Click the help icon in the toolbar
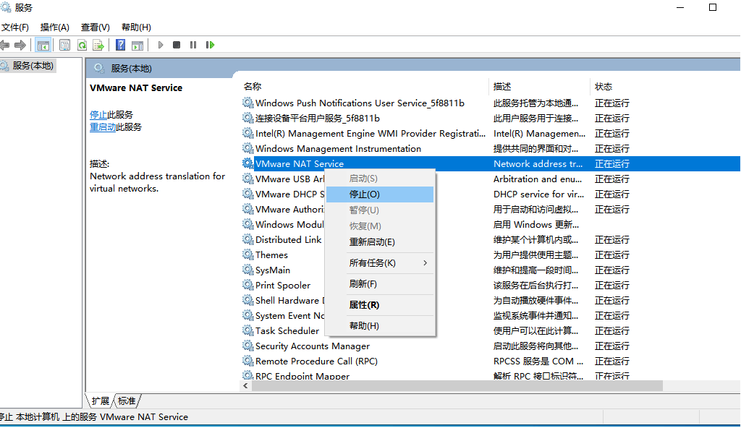Image resolution: width=741 pixels, height=428 pixels. pyautogui.click(x=119, y=45)
